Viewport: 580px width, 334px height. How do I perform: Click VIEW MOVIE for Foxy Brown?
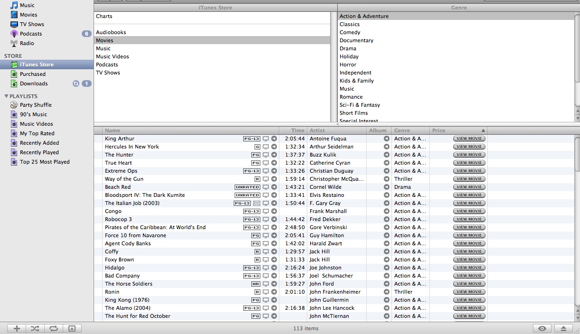pyautogui.click(x=469, y=260)
